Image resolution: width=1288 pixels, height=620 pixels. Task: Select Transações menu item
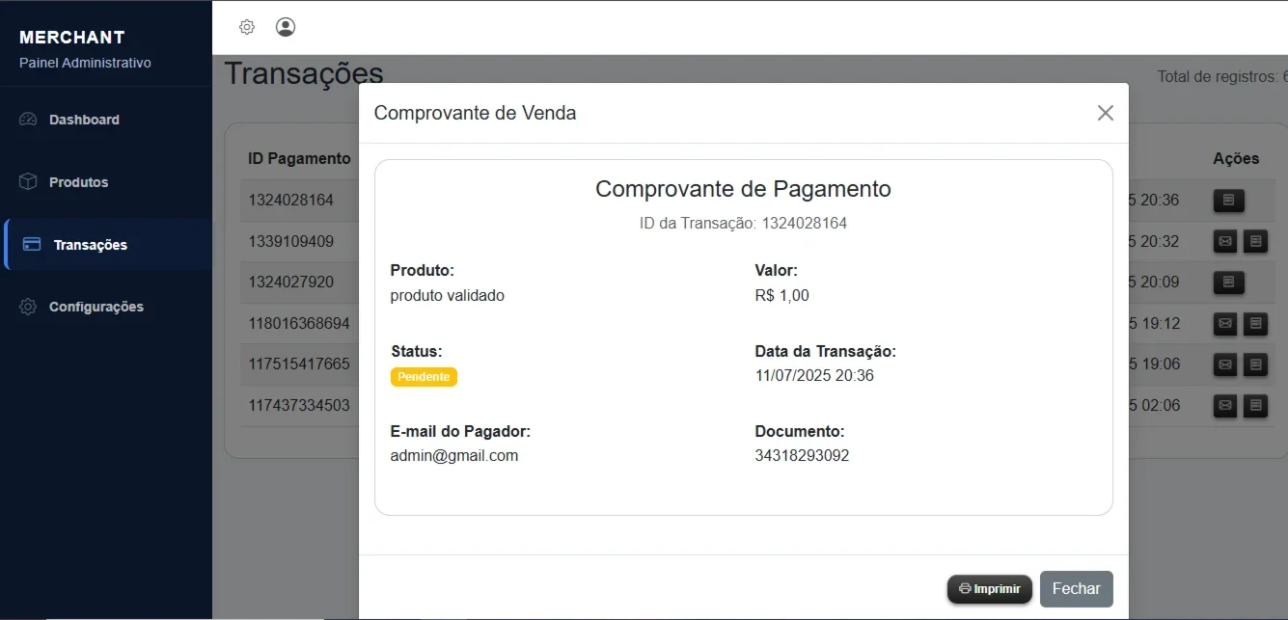coord(108,245)
